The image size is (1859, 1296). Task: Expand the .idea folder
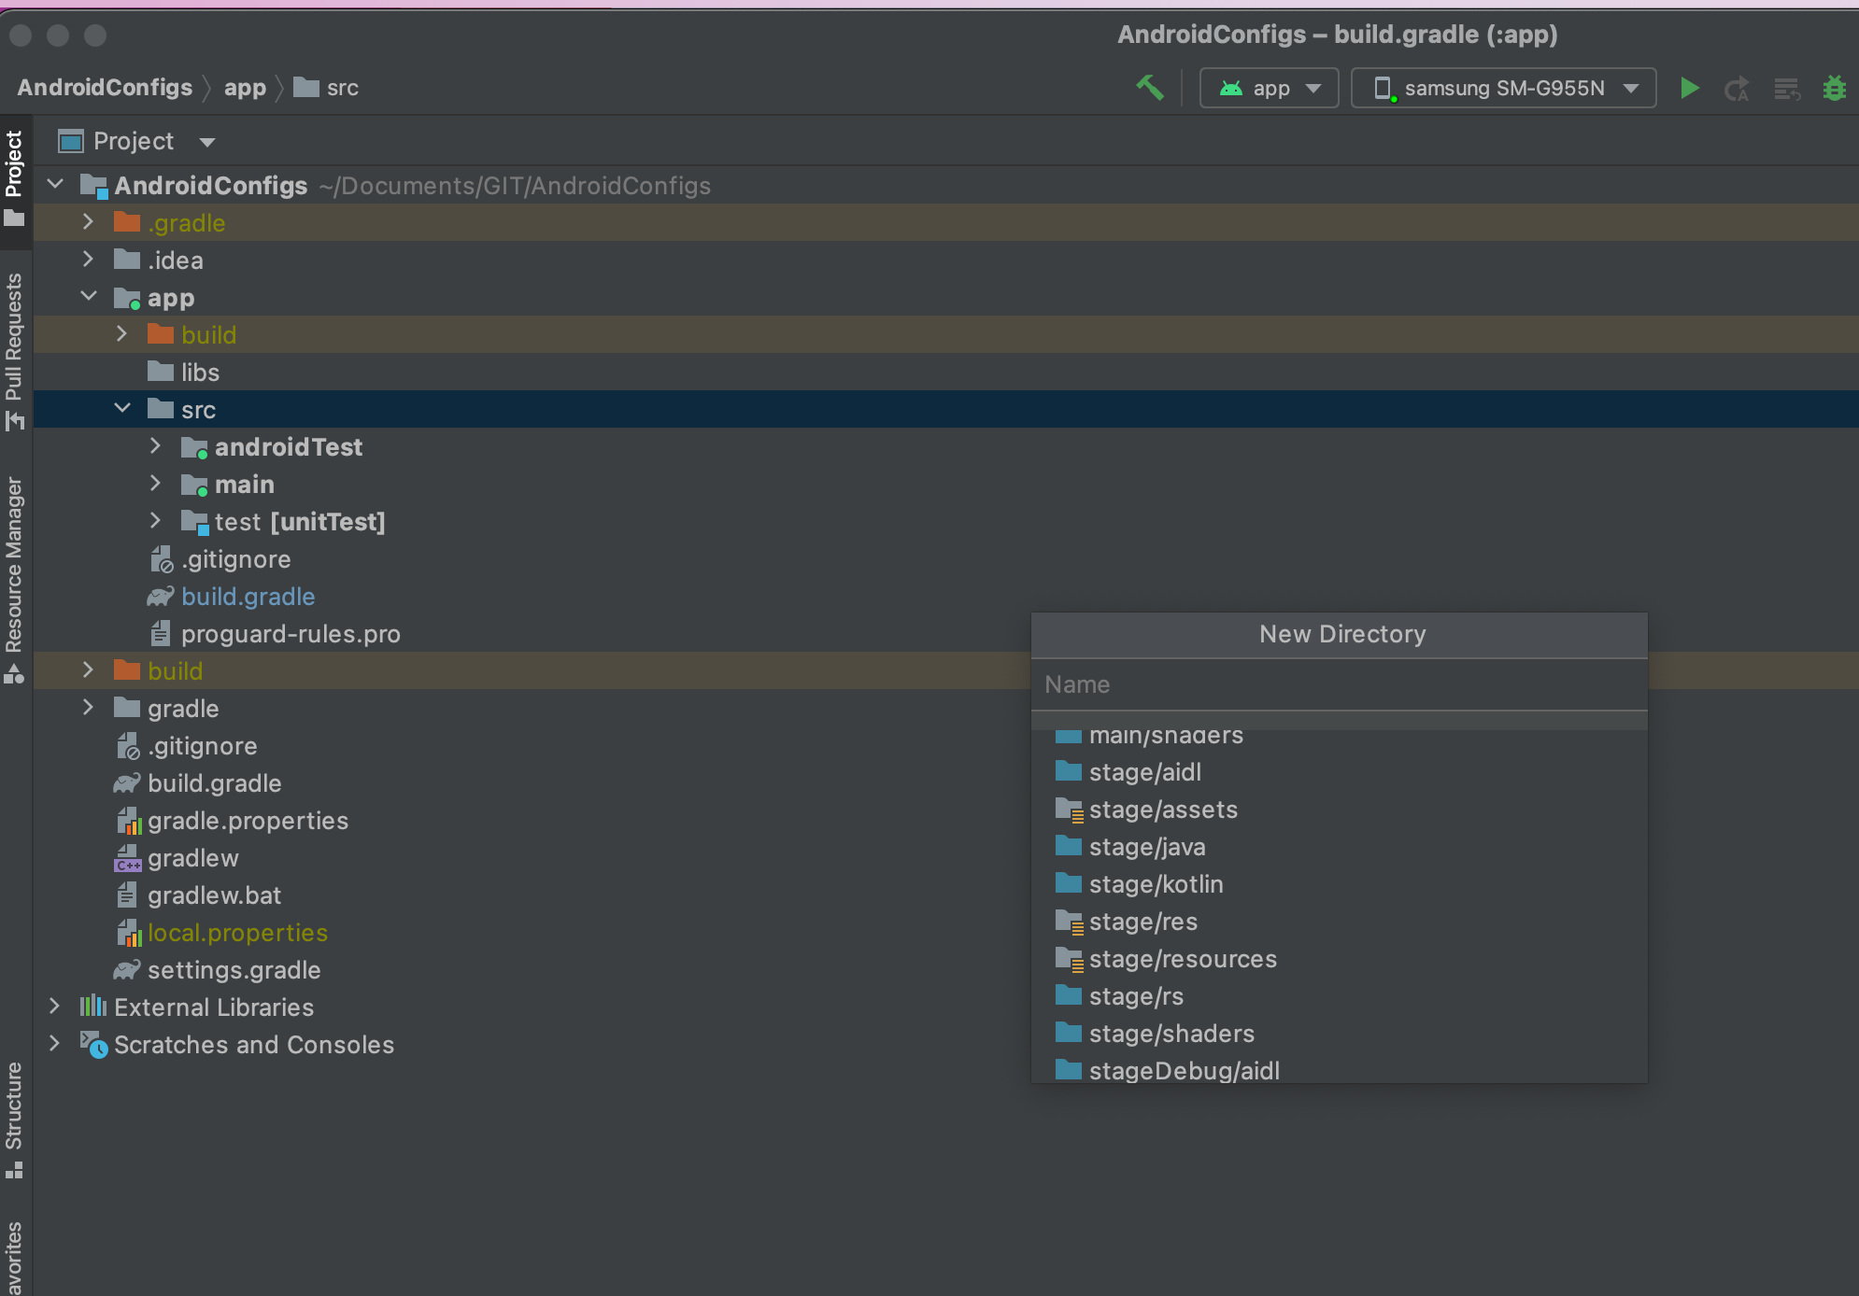click(x=88, y=259)
